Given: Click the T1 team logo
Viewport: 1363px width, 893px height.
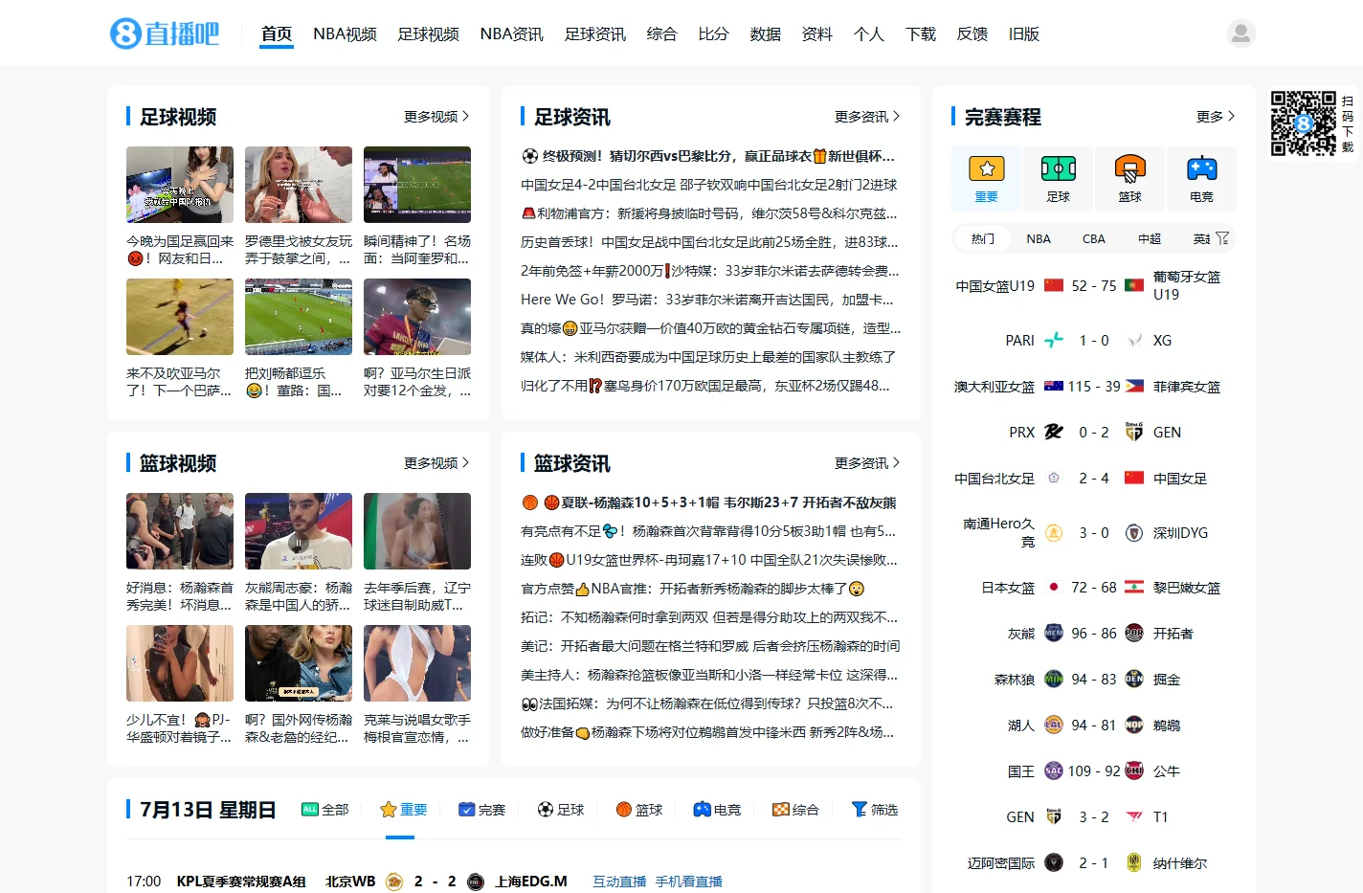Looking at the screenshot, I should (x=1134, y=816).
